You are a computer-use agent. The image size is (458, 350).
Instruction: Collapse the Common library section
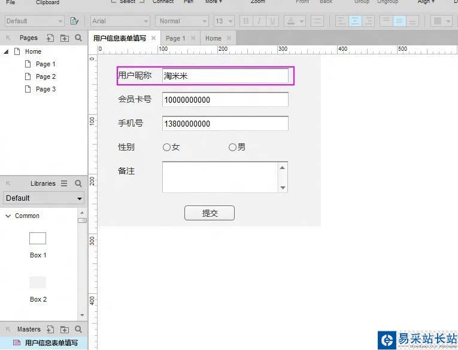(8, 216)
